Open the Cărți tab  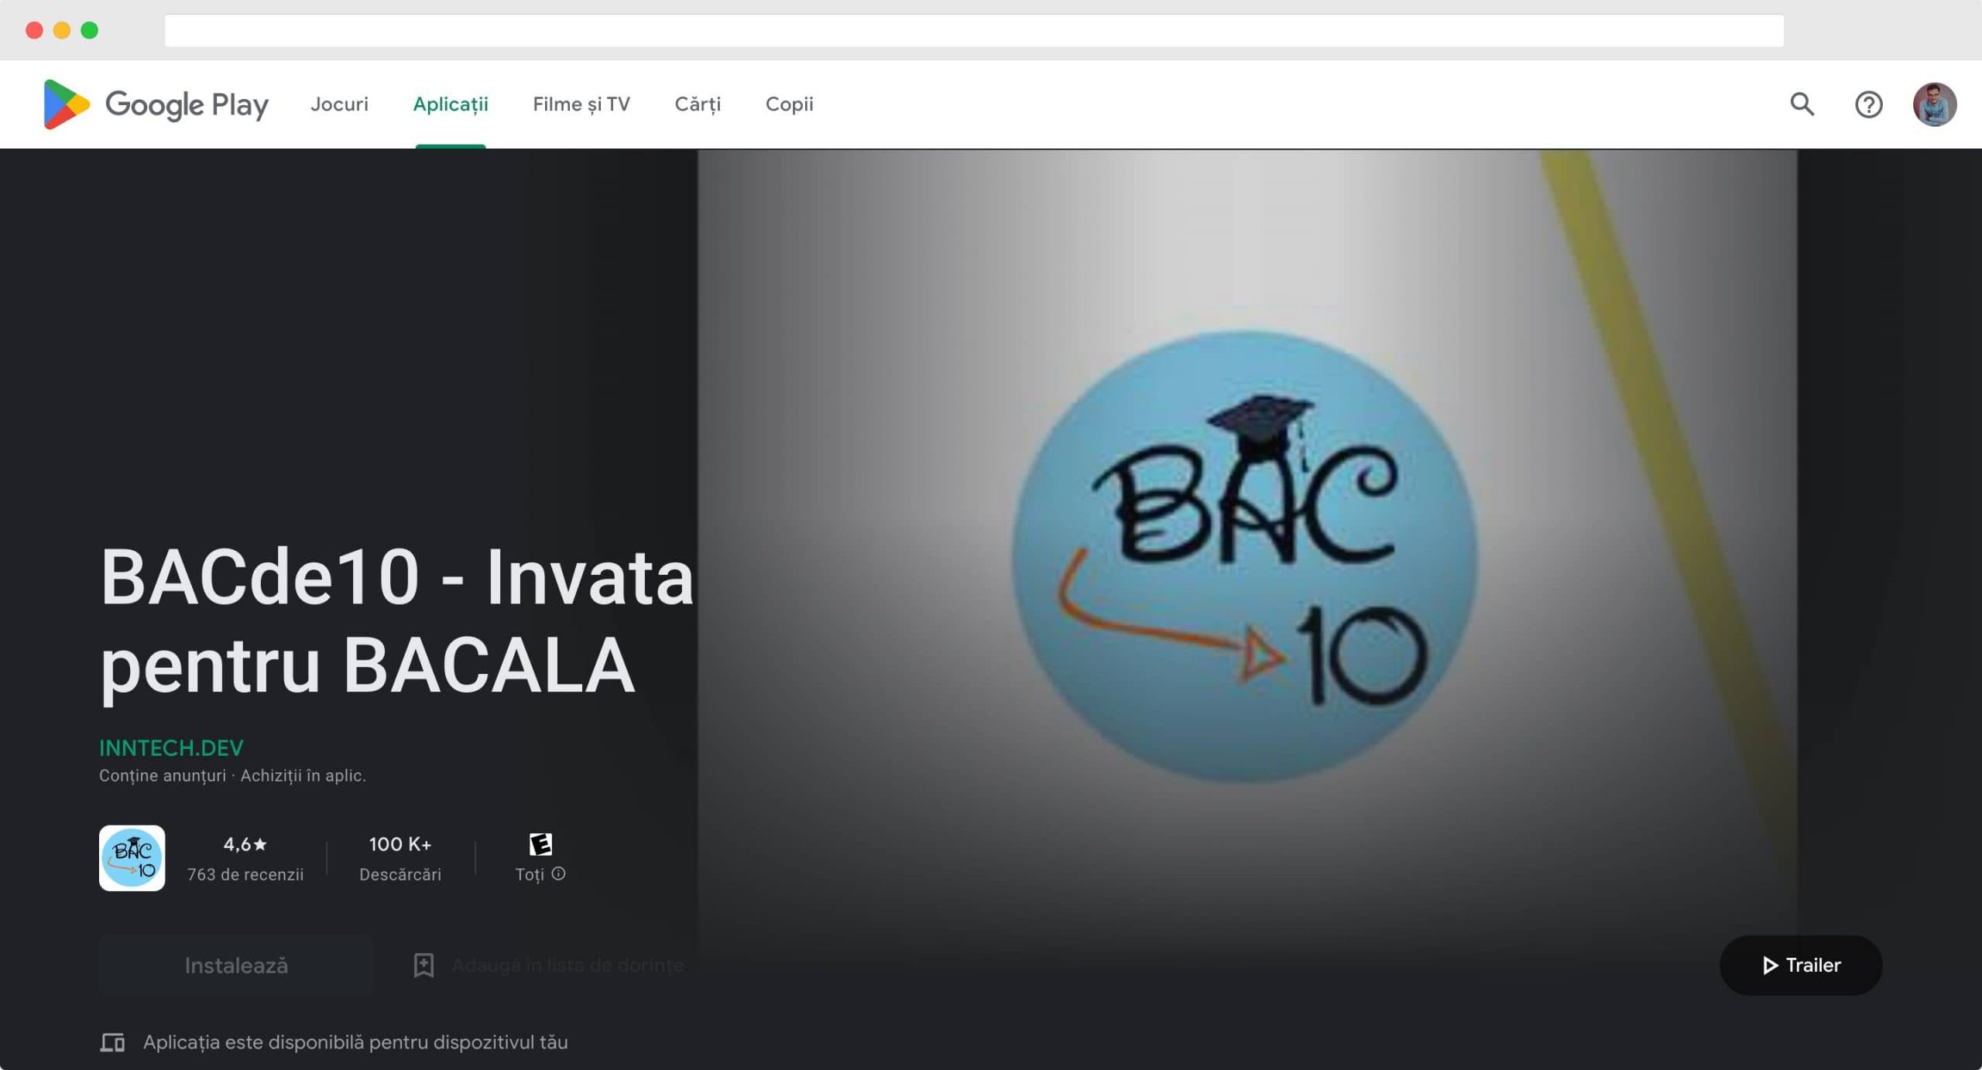point(698,104)
